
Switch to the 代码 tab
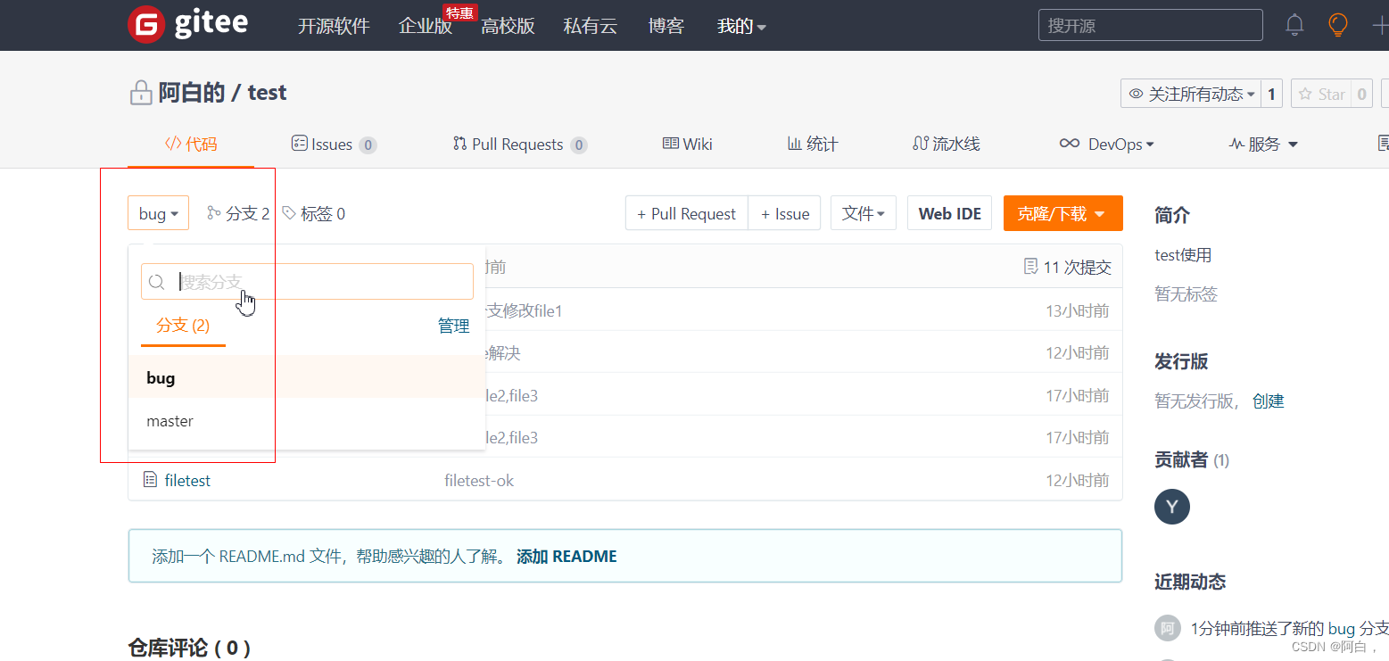191,144
